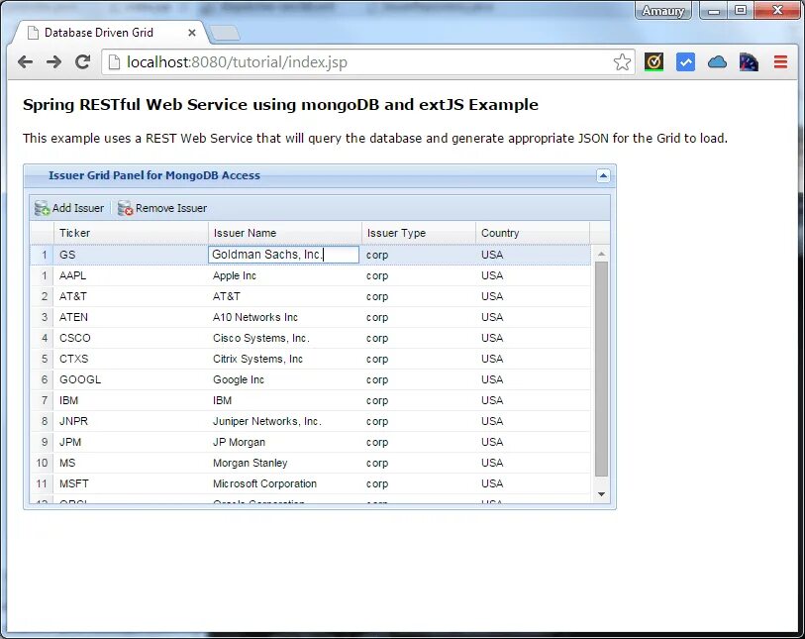
Task: Open the blue checkmark extension icon
Action: 685,62
